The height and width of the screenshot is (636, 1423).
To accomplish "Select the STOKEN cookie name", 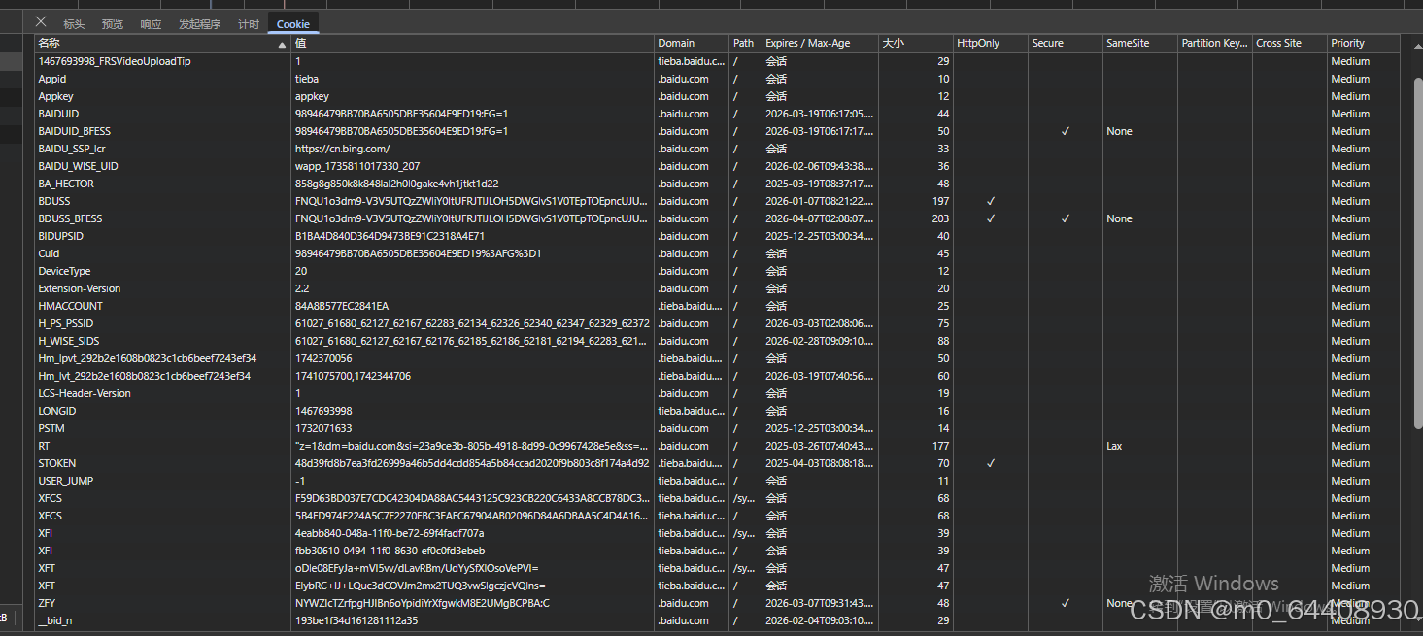I will tap(57, 463).
